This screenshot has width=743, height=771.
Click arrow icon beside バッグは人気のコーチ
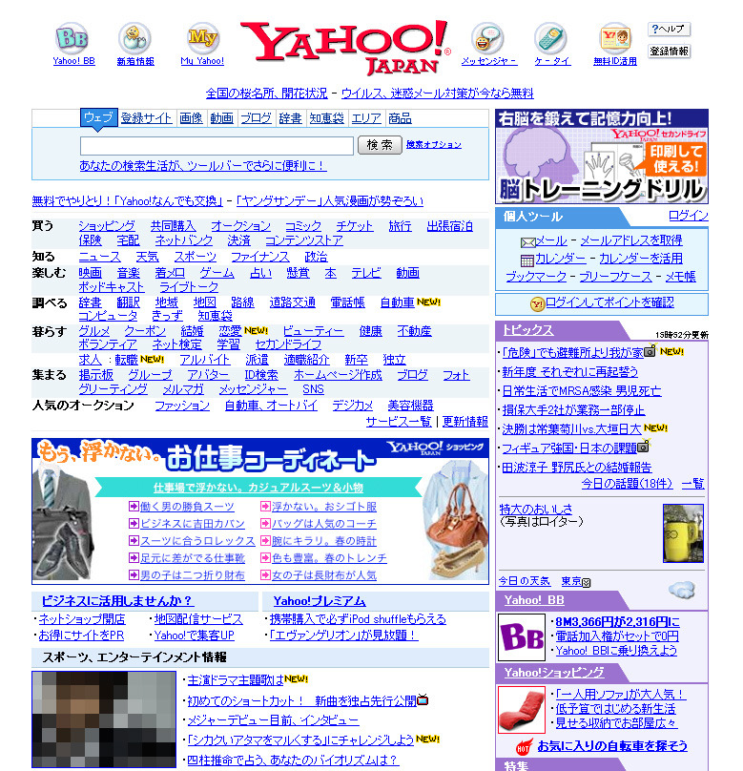point(265,524)
